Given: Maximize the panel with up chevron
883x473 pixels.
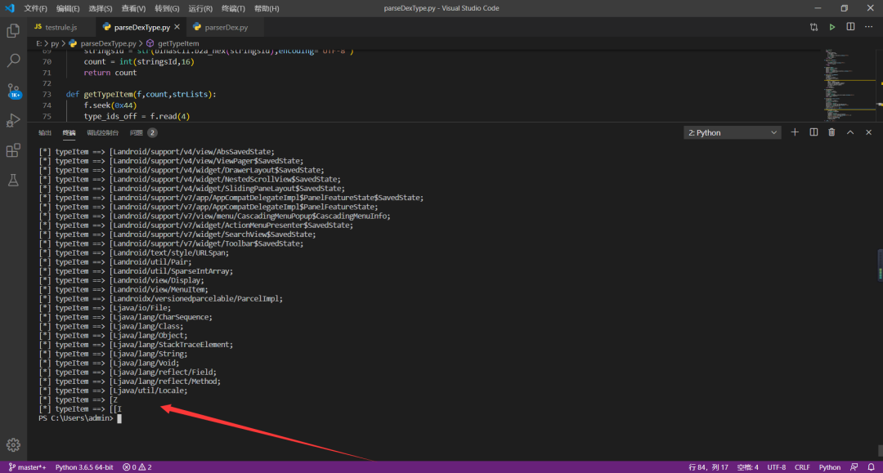Looking at the screenshot, I should pos(850,132).
